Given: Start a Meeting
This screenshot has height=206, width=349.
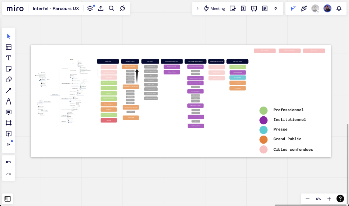Looking at the screenshot, I should (214, 8).
